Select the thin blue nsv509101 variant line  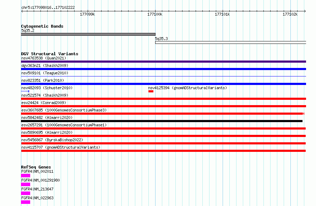tap(163, 76)
